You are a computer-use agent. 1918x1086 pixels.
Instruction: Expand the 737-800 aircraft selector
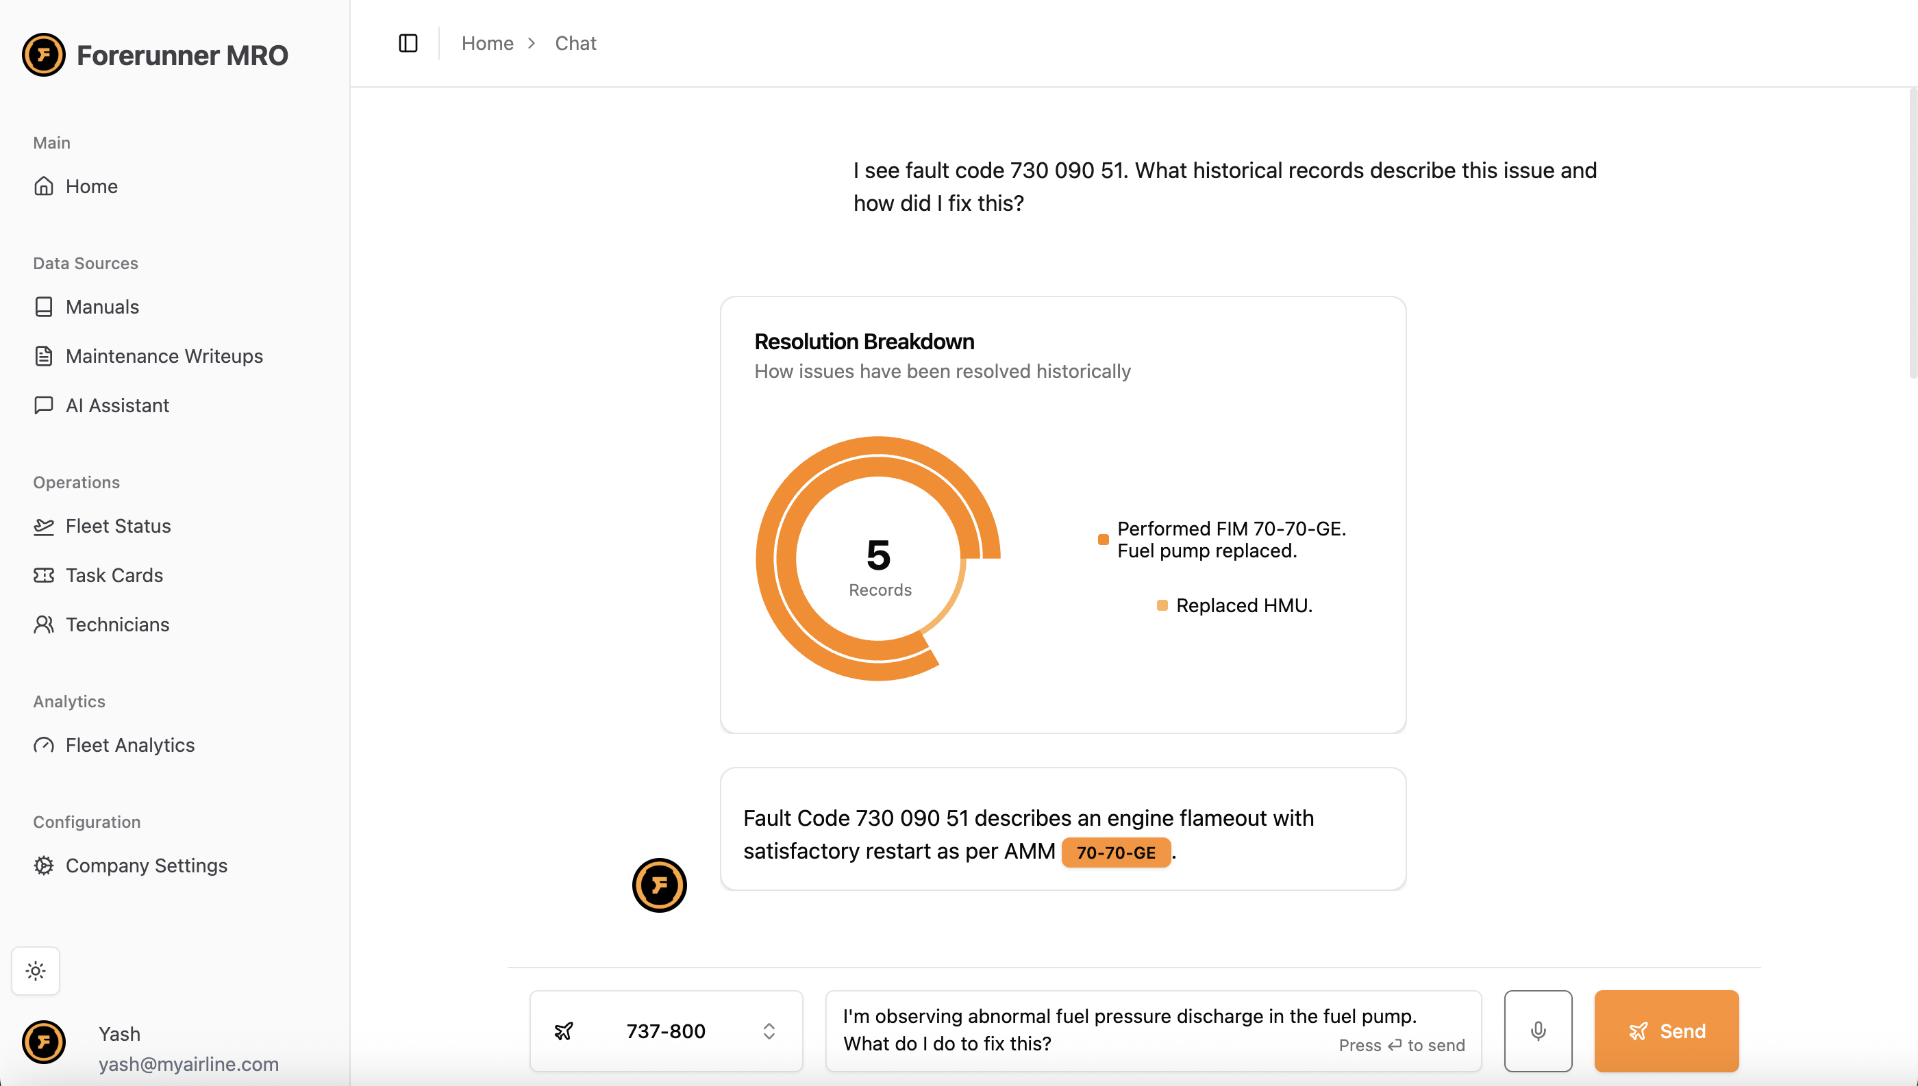(x=664, y=1031)
